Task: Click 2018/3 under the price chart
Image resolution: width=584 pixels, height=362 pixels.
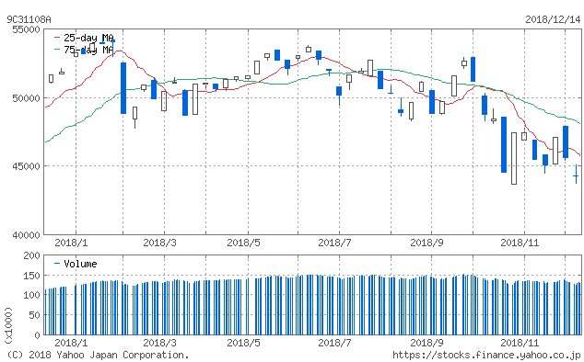Action: [x=159, y=243]
